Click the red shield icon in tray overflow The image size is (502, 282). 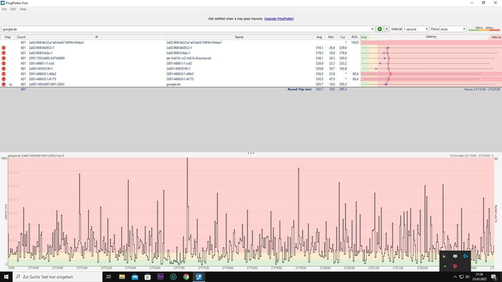455,266
